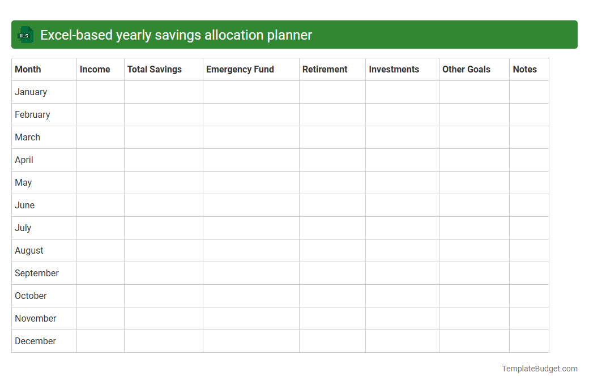
Task: Click the Notes cell for October
Action: [529, 296]
